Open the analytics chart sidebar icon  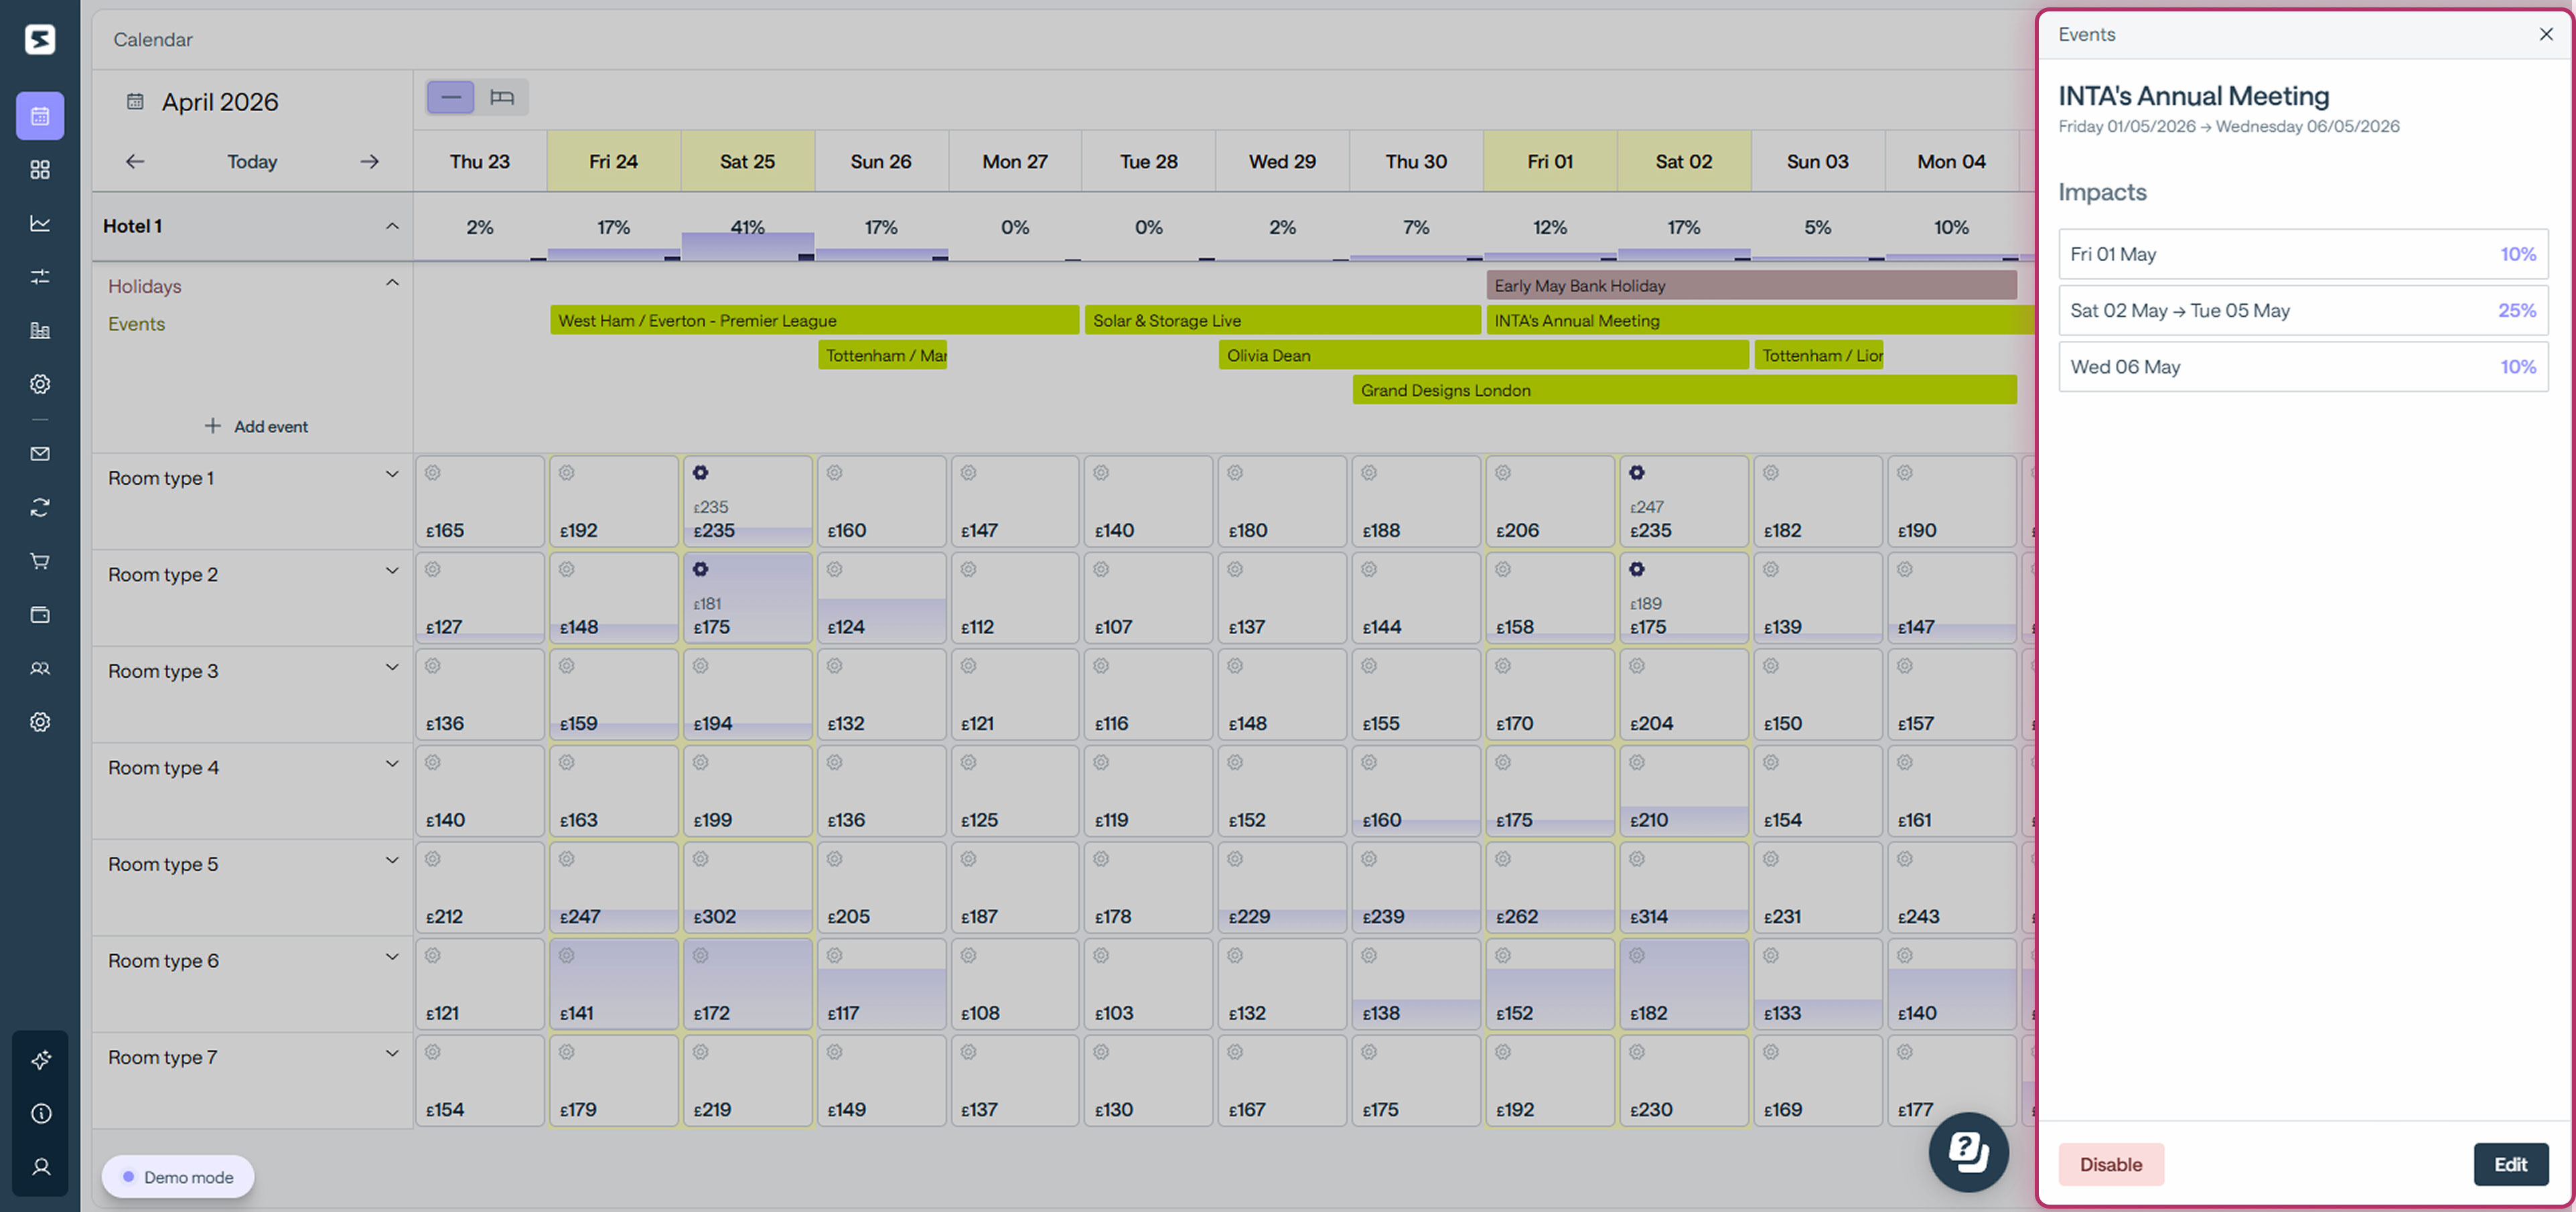coord(40,223)
